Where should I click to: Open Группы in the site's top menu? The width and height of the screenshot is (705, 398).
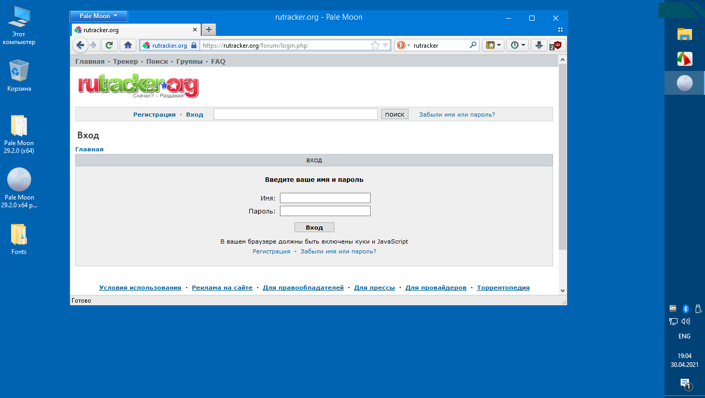pos(189,61)
